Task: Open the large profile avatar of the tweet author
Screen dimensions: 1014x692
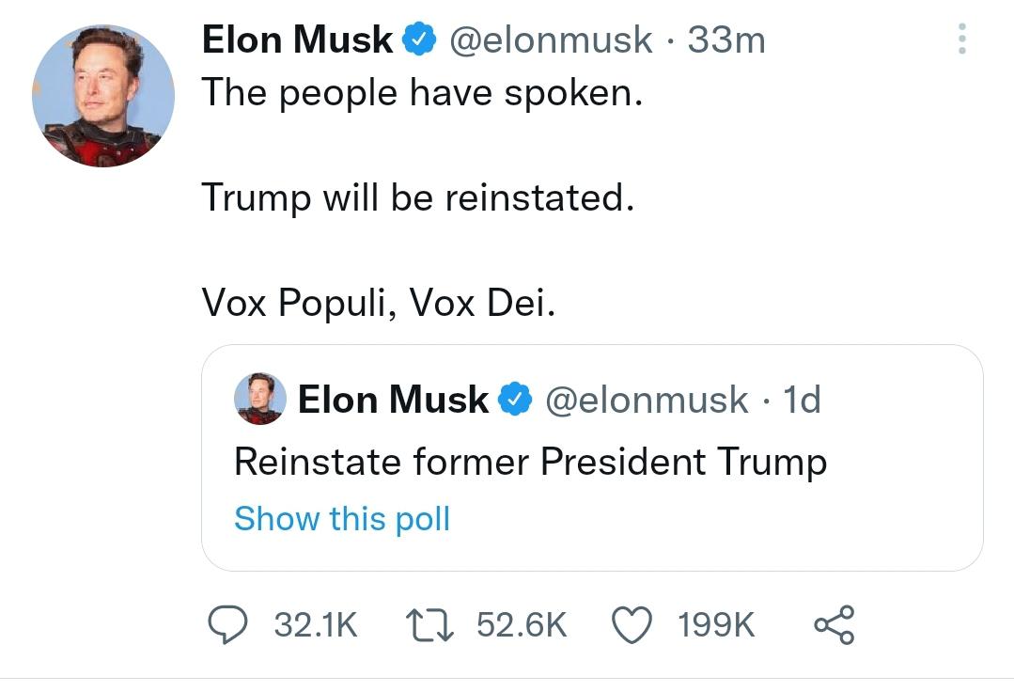Action: coord(103,96)
